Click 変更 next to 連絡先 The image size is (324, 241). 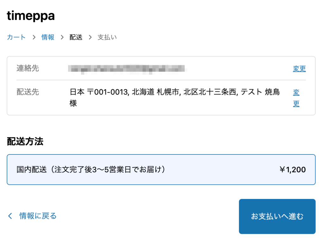pos(299,69)
